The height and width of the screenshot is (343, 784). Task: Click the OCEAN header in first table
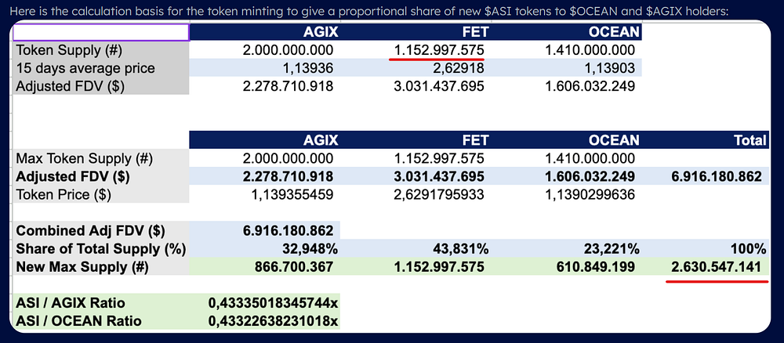pyautogui.click(x=567, y=32)
